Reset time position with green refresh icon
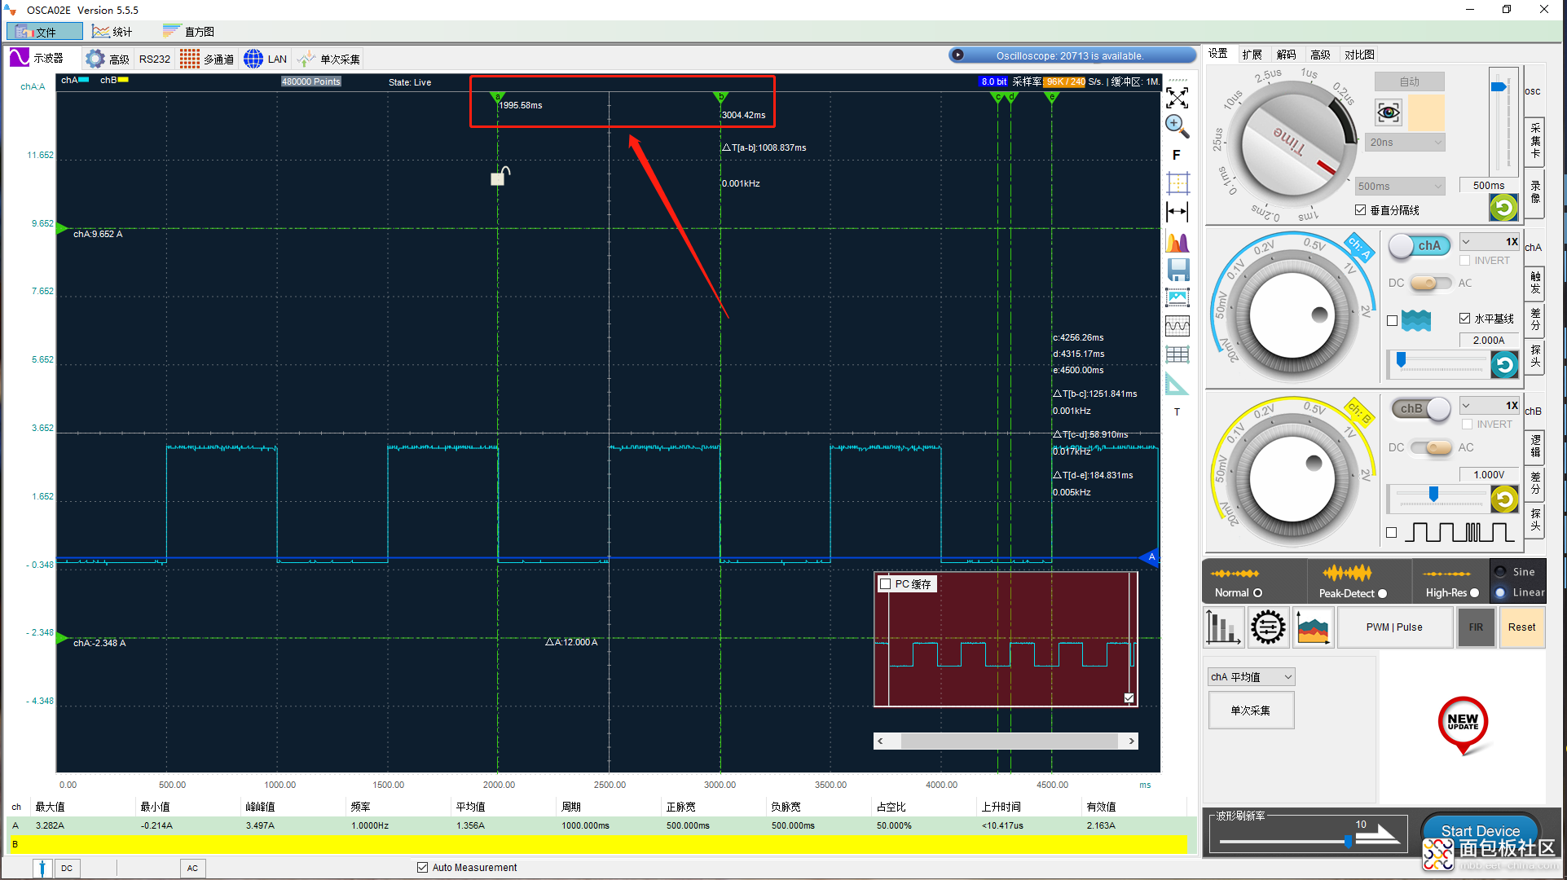Viewport: 1567px width, 880px height. [1503, 208]
